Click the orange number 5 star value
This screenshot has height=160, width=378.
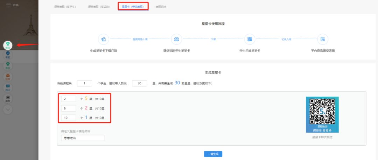point(86,98)
